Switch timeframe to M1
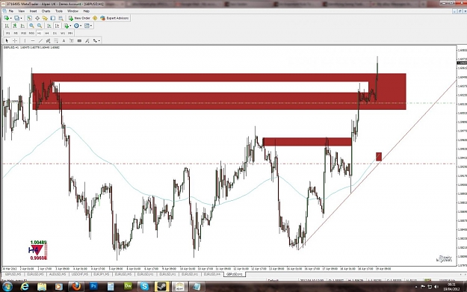 tap(7, 33)
